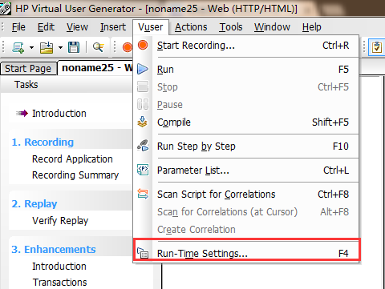Click the New Script toolbar icon
Image resolution: width=385 pixels, height=289 pixels.
[x=18, y=47]
